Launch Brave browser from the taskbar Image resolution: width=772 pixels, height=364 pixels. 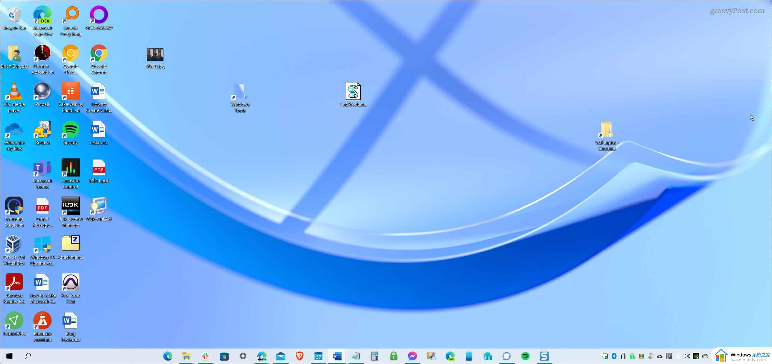coord(300,356)
